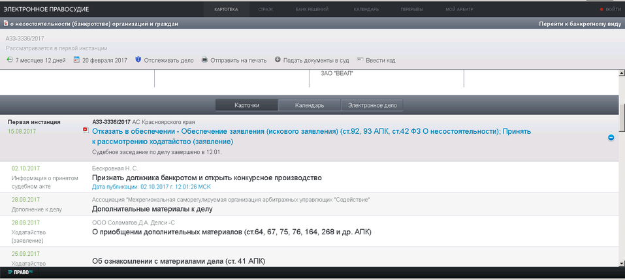Click Дата публикации 02.10.2017 link
The height and width of the screenshot is (280, 625).
[152, 187]
